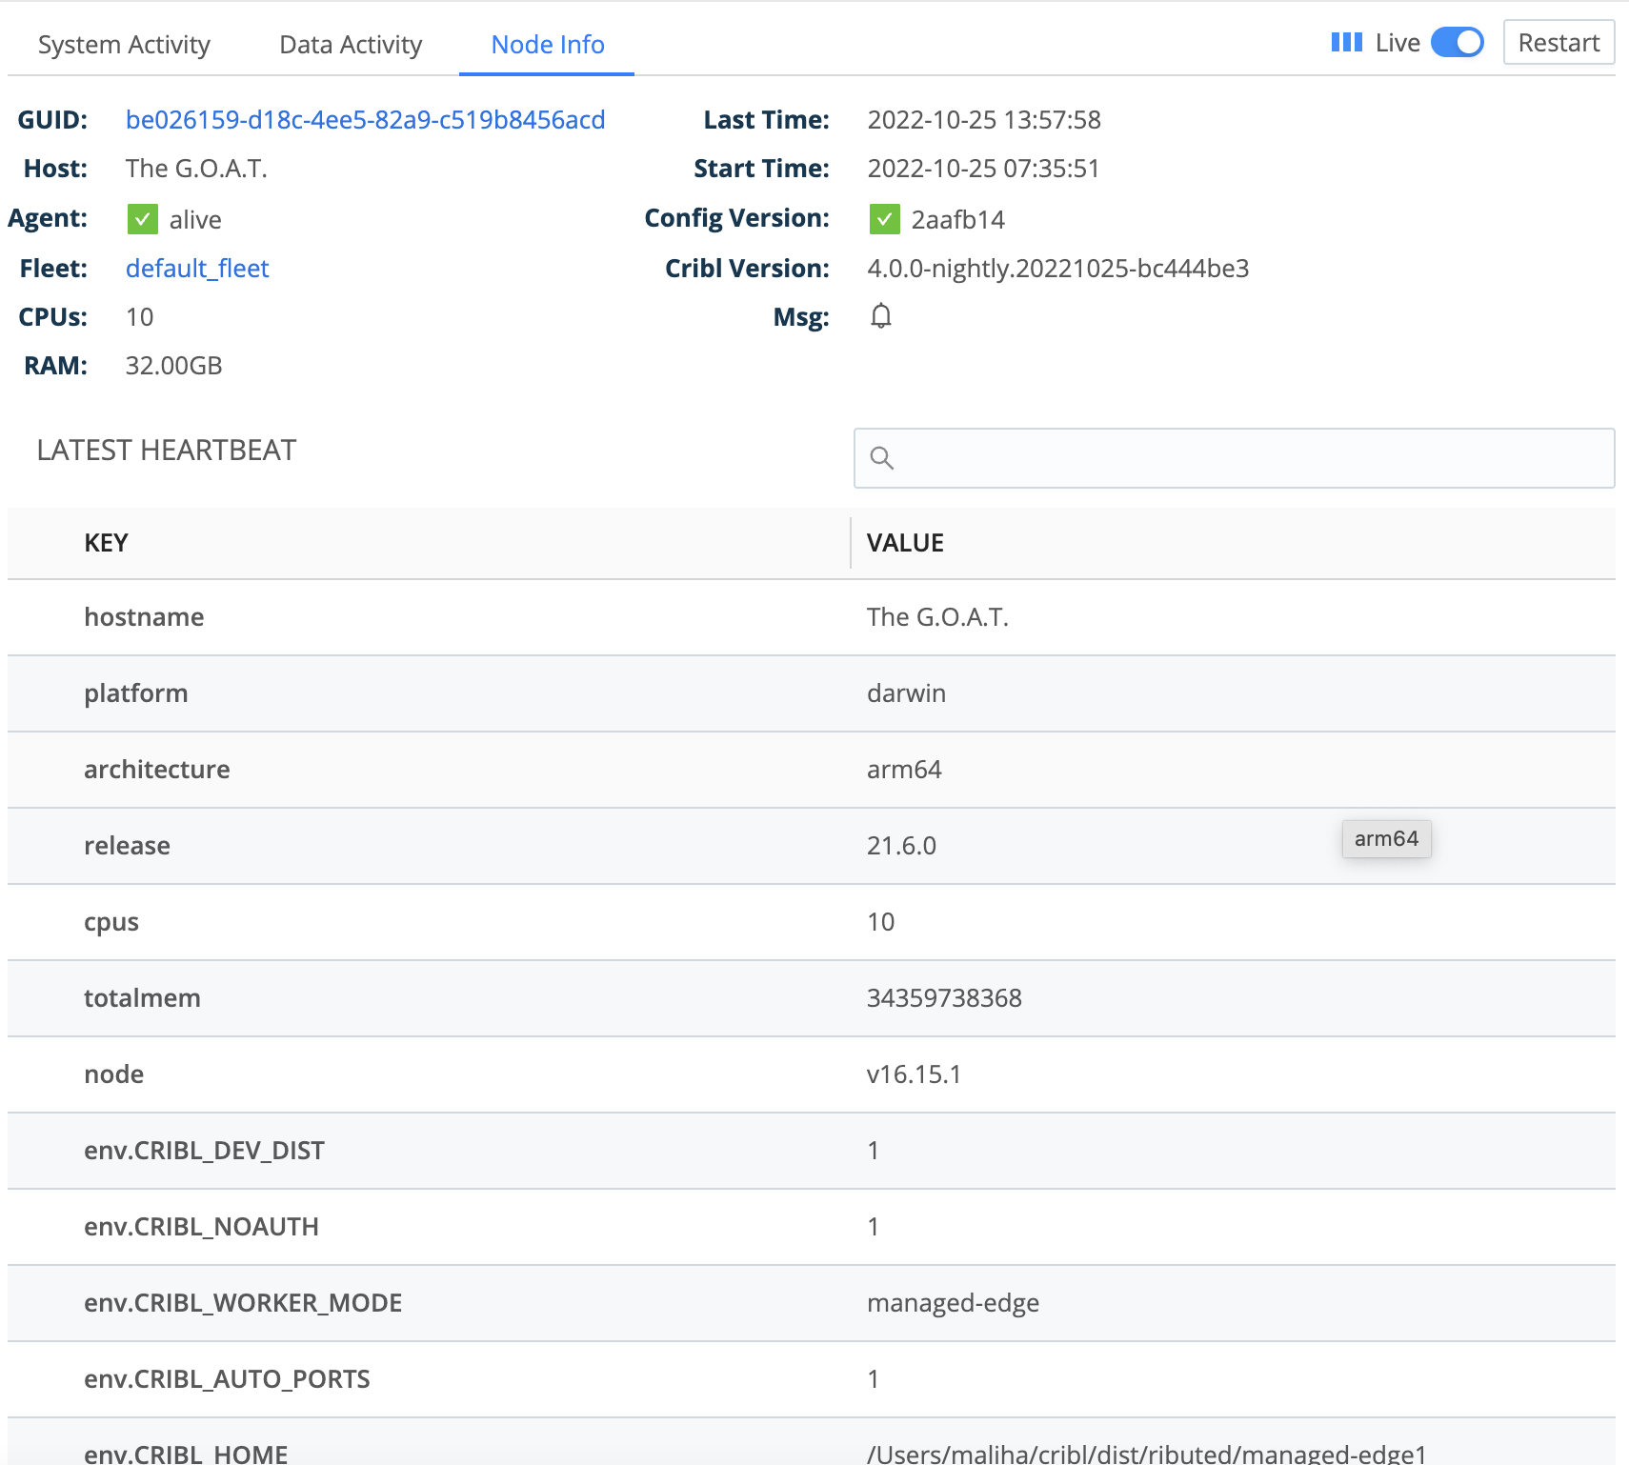This screenshot has width=1629, height=1465.
Task: Select the Node Info tab
Action: click(x=546, y=44)
